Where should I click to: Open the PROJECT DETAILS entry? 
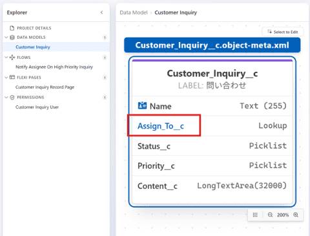click(x=34, y=28)
